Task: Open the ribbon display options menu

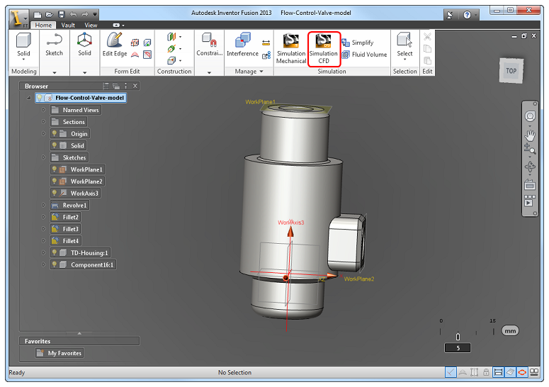Action: pyautogui.click(x=118, y=26)
